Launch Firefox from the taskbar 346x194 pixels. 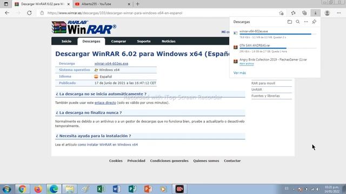click(x=38, y=189)
